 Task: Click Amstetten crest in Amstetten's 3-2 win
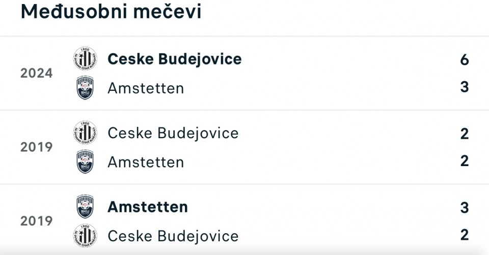85,207
